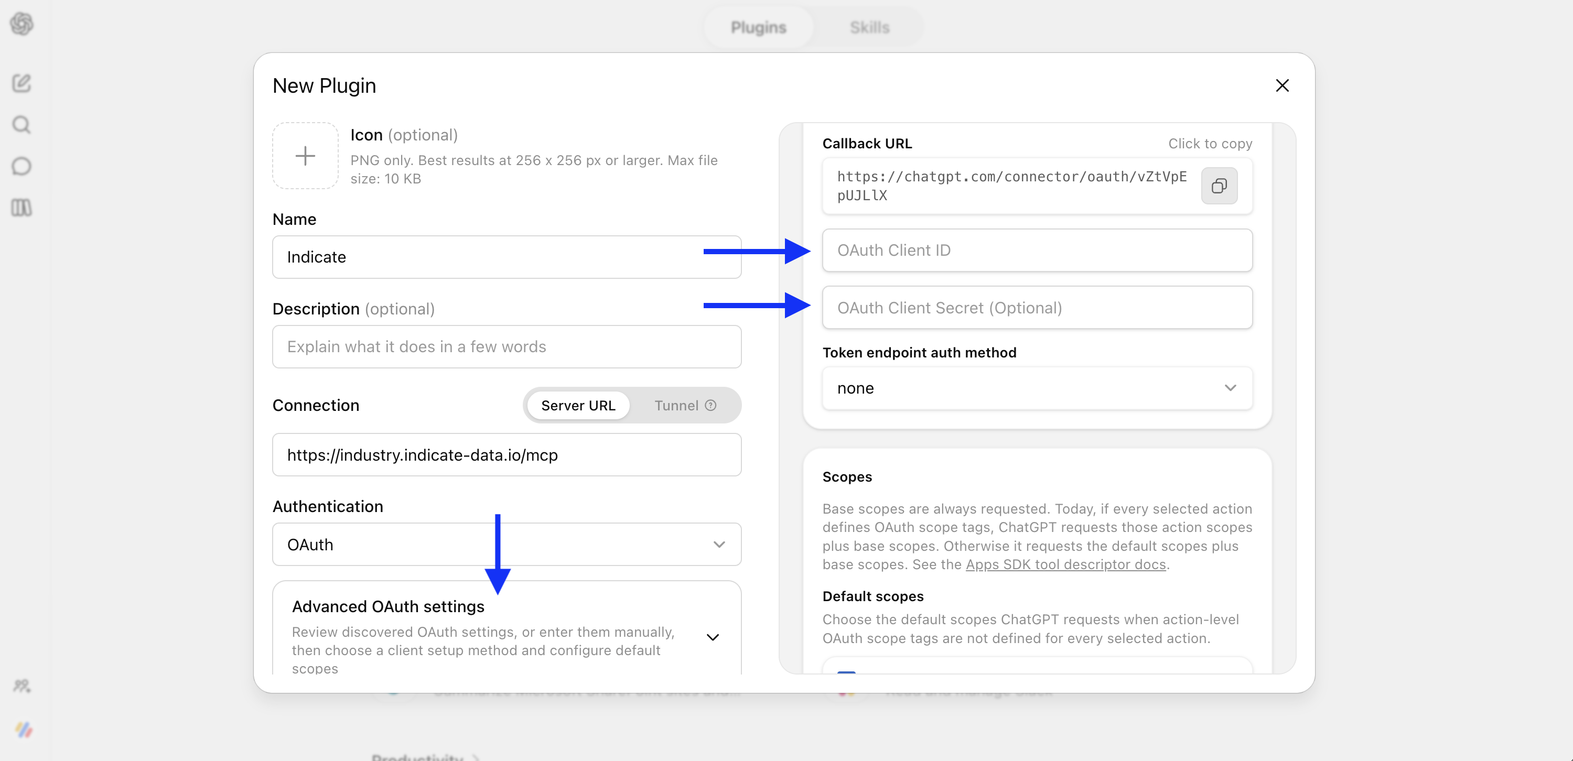
Task: Collapse the Advanced OAuth settings chevron
Action: coord(712,637)
